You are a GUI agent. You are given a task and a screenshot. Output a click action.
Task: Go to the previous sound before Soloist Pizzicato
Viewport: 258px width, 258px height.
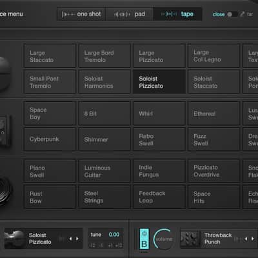pyautogui.click(x=70, y=239)
